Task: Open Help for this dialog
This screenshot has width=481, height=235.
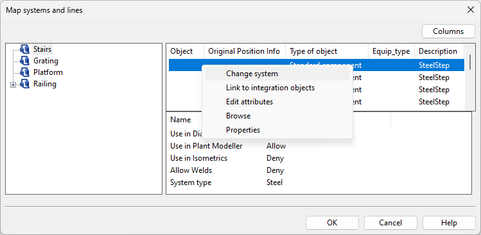Action: (449, 223)
